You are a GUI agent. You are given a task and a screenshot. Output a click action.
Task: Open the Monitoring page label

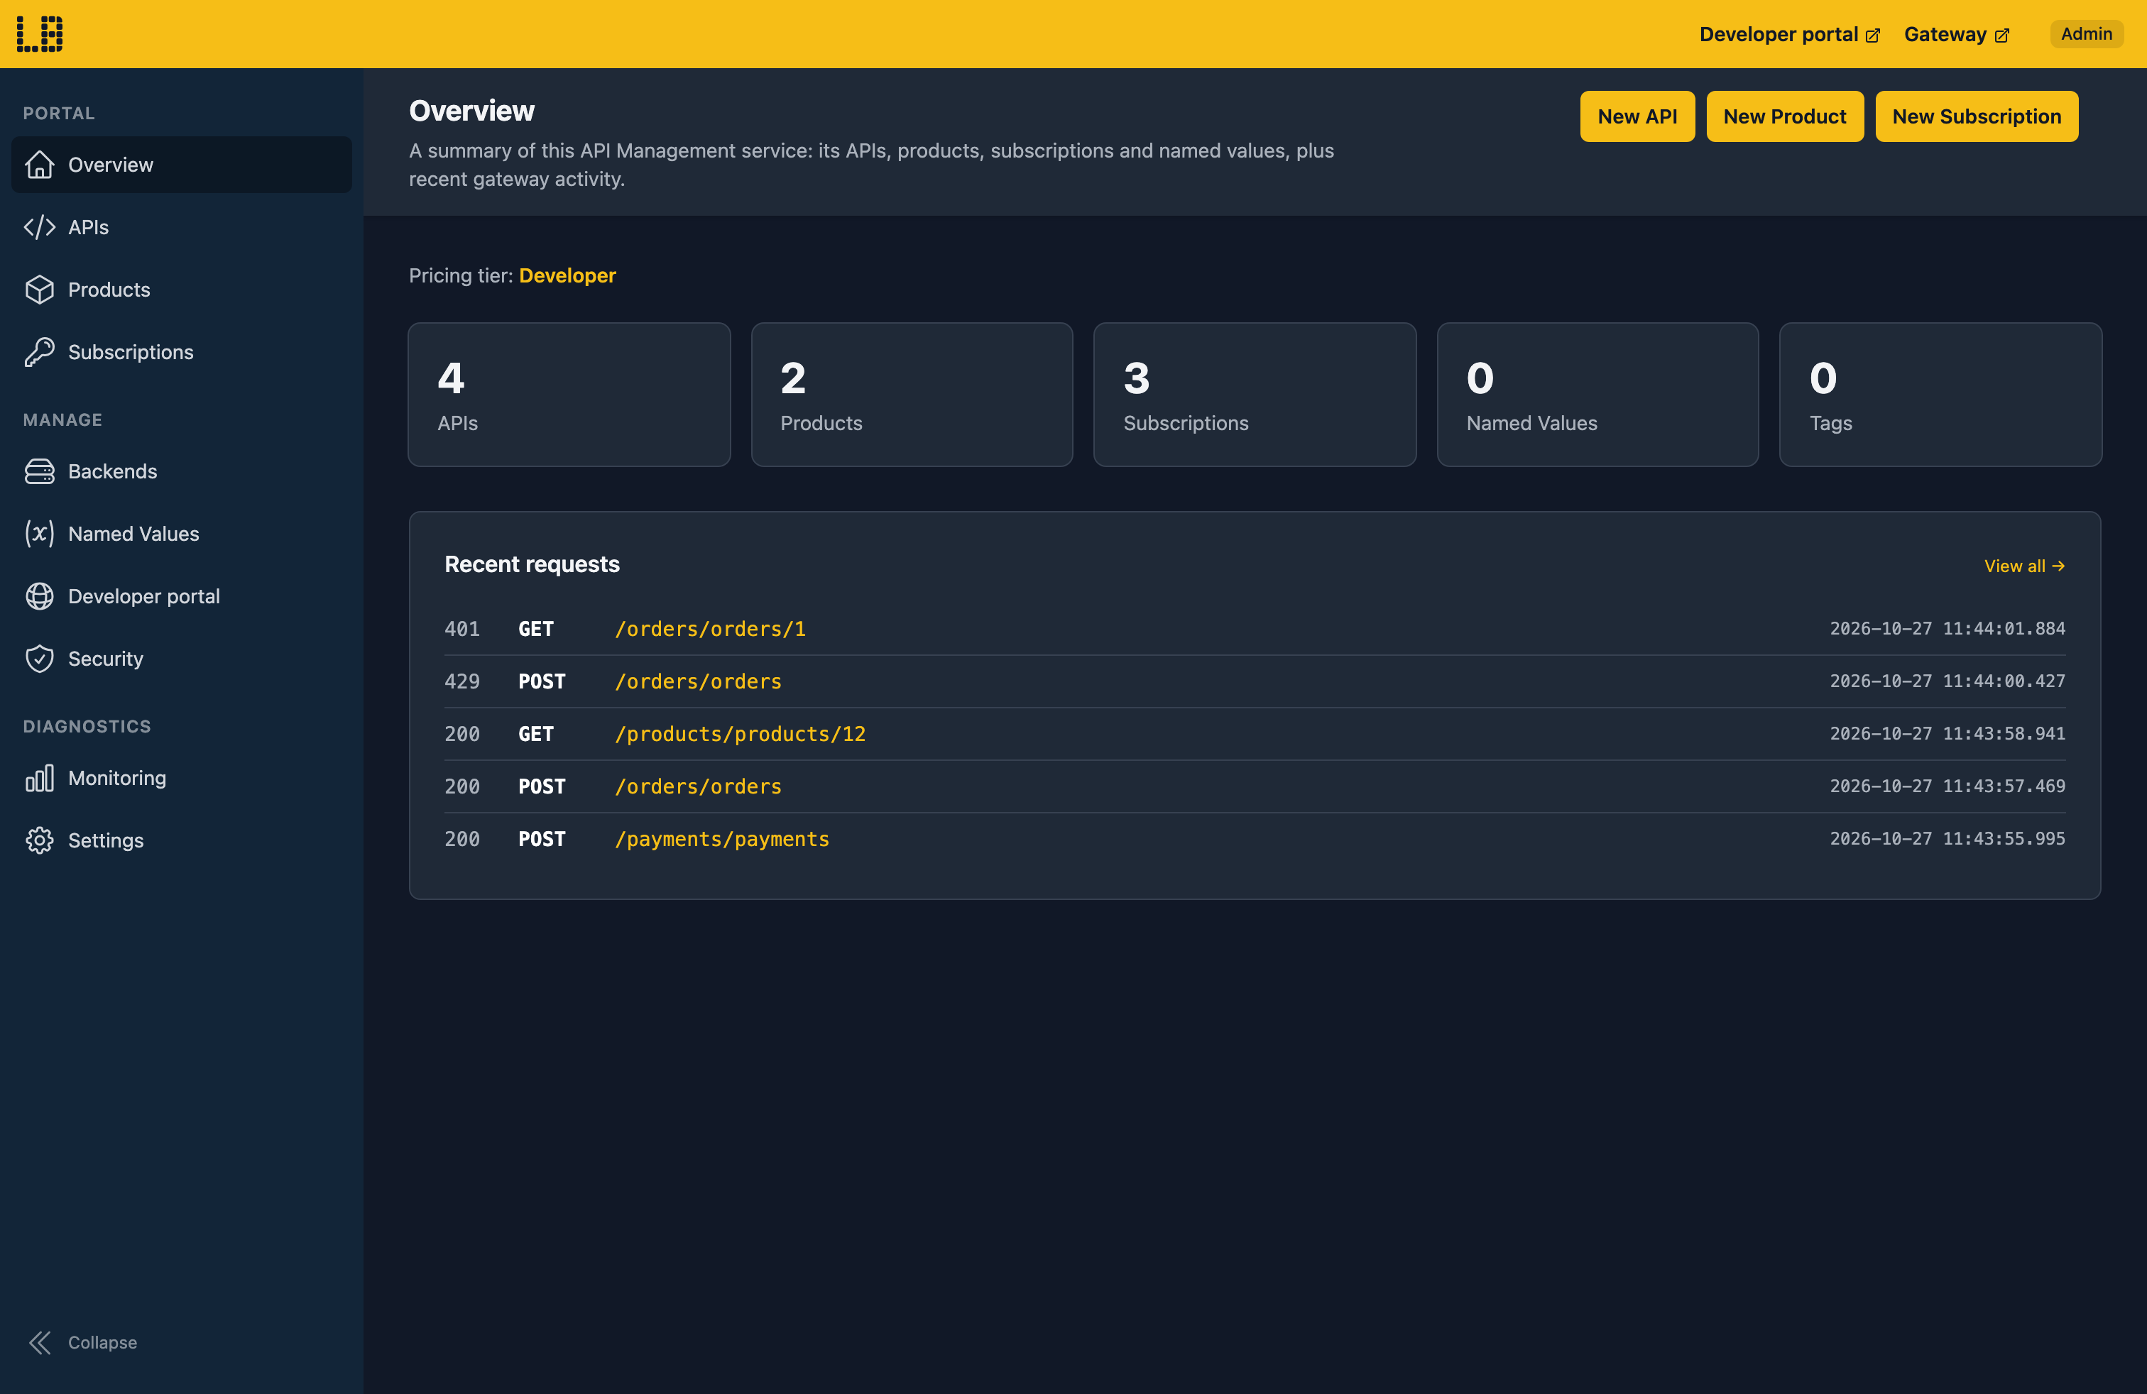(117, 778)
